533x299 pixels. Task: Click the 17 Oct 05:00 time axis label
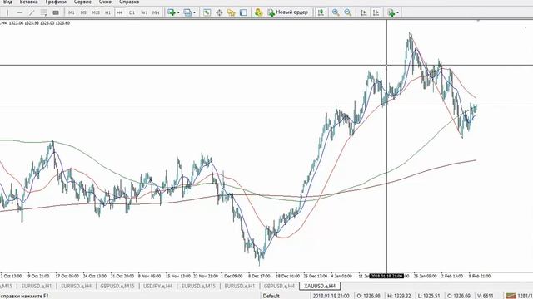tap(67, 276)
